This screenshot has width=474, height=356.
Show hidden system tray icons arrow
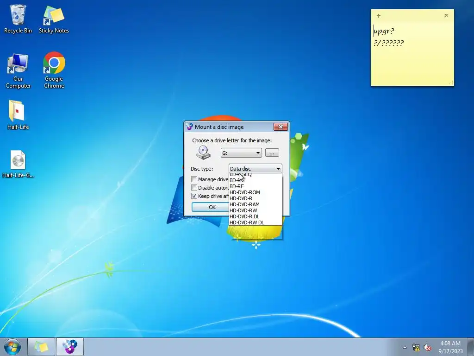point(405,347)
